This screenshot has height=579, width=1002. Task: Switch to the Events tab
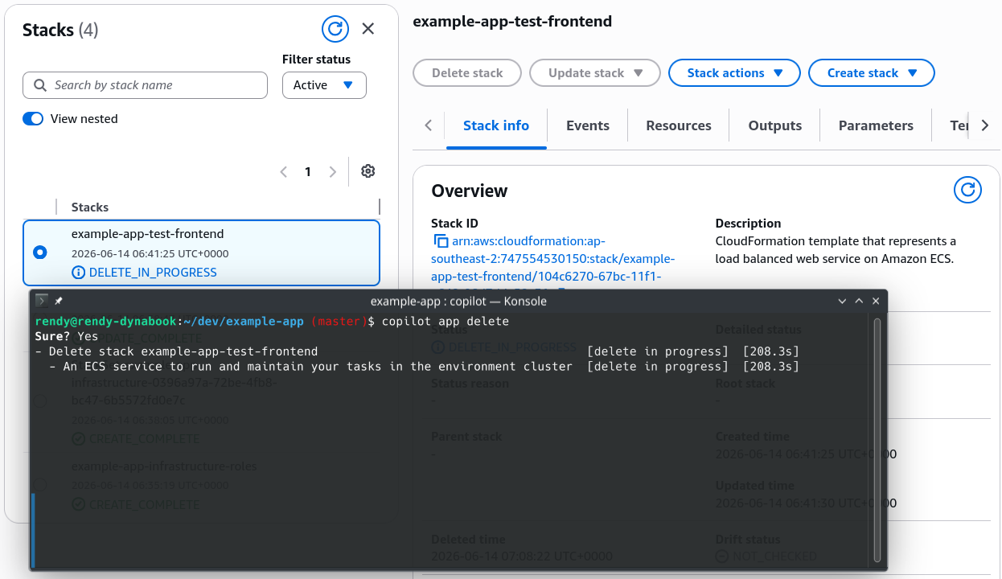[x=588, y=125]
